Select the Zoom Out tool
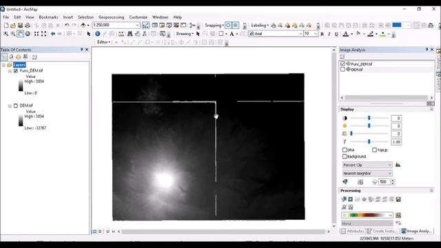Image resolution: width=441 pixels, height=248 pixels. tap(13, 34)
